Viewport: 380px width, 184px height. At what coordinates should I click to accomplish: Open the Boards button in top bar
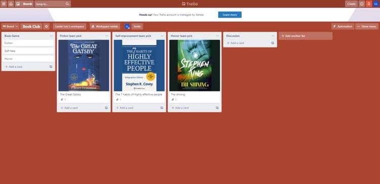pos(24,4)
